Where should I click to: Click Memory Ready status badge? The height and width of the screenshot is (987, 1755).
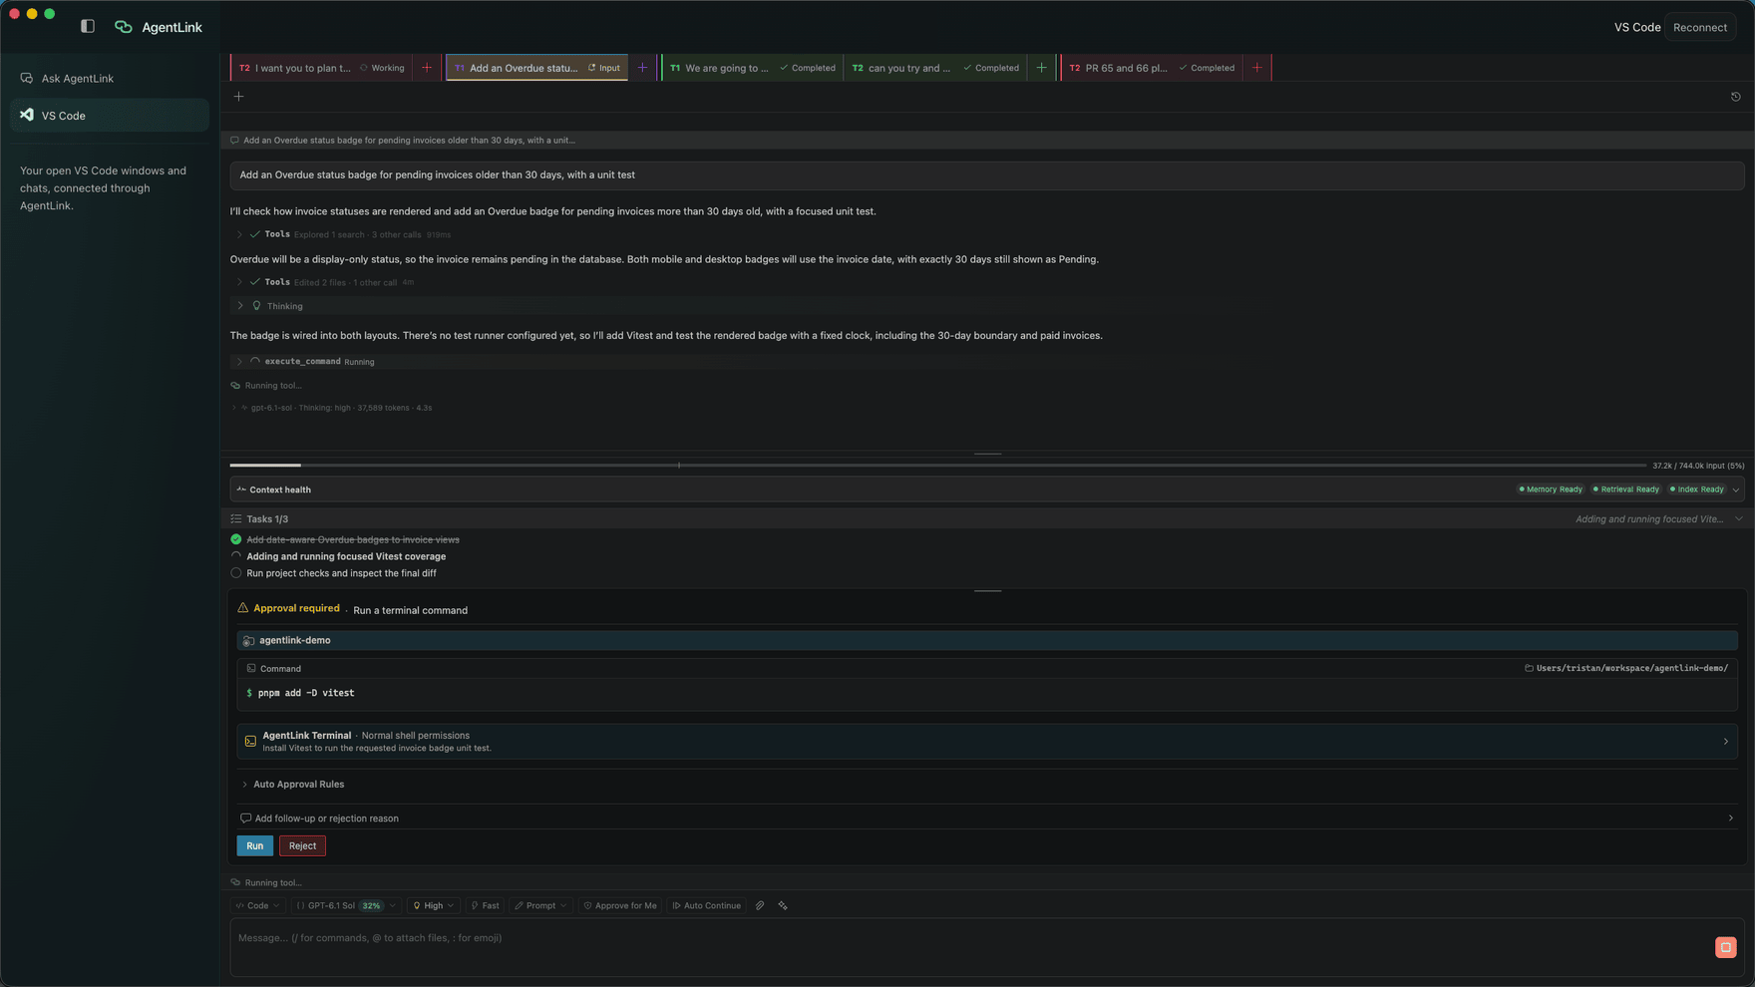click(1551, 490)
